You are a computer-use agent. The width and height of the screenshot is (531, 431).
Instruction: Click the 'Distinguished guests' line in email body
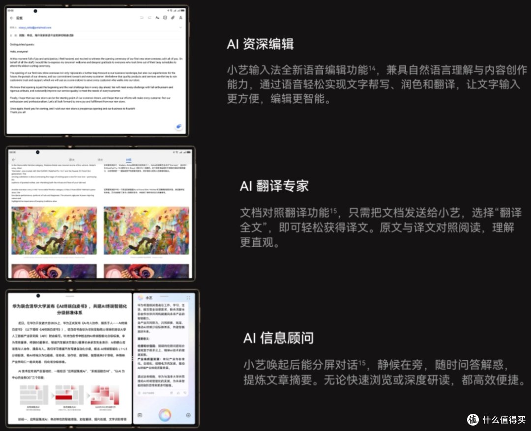point(22,44)
